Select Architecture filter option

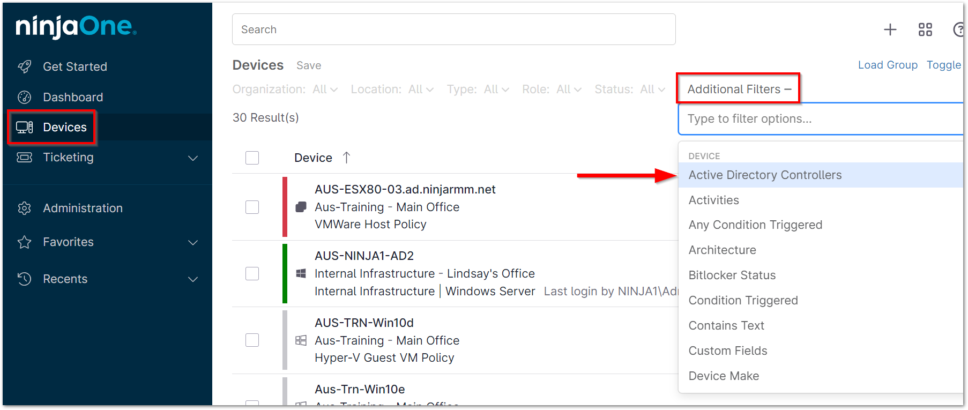820,250
